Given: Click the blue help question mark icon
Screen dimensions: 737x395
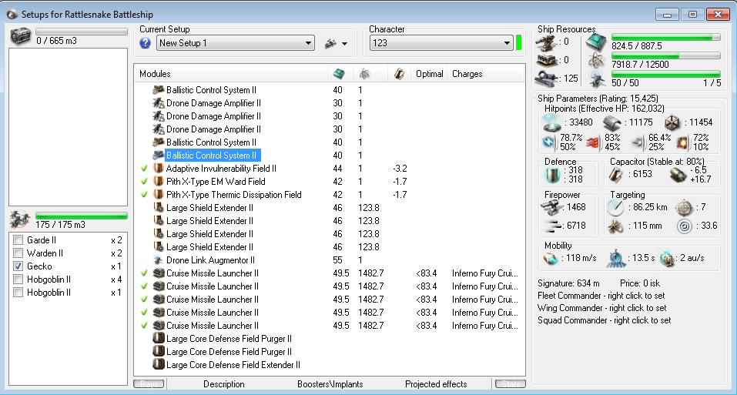Looking at the screenshot, I should pos(146,43).
